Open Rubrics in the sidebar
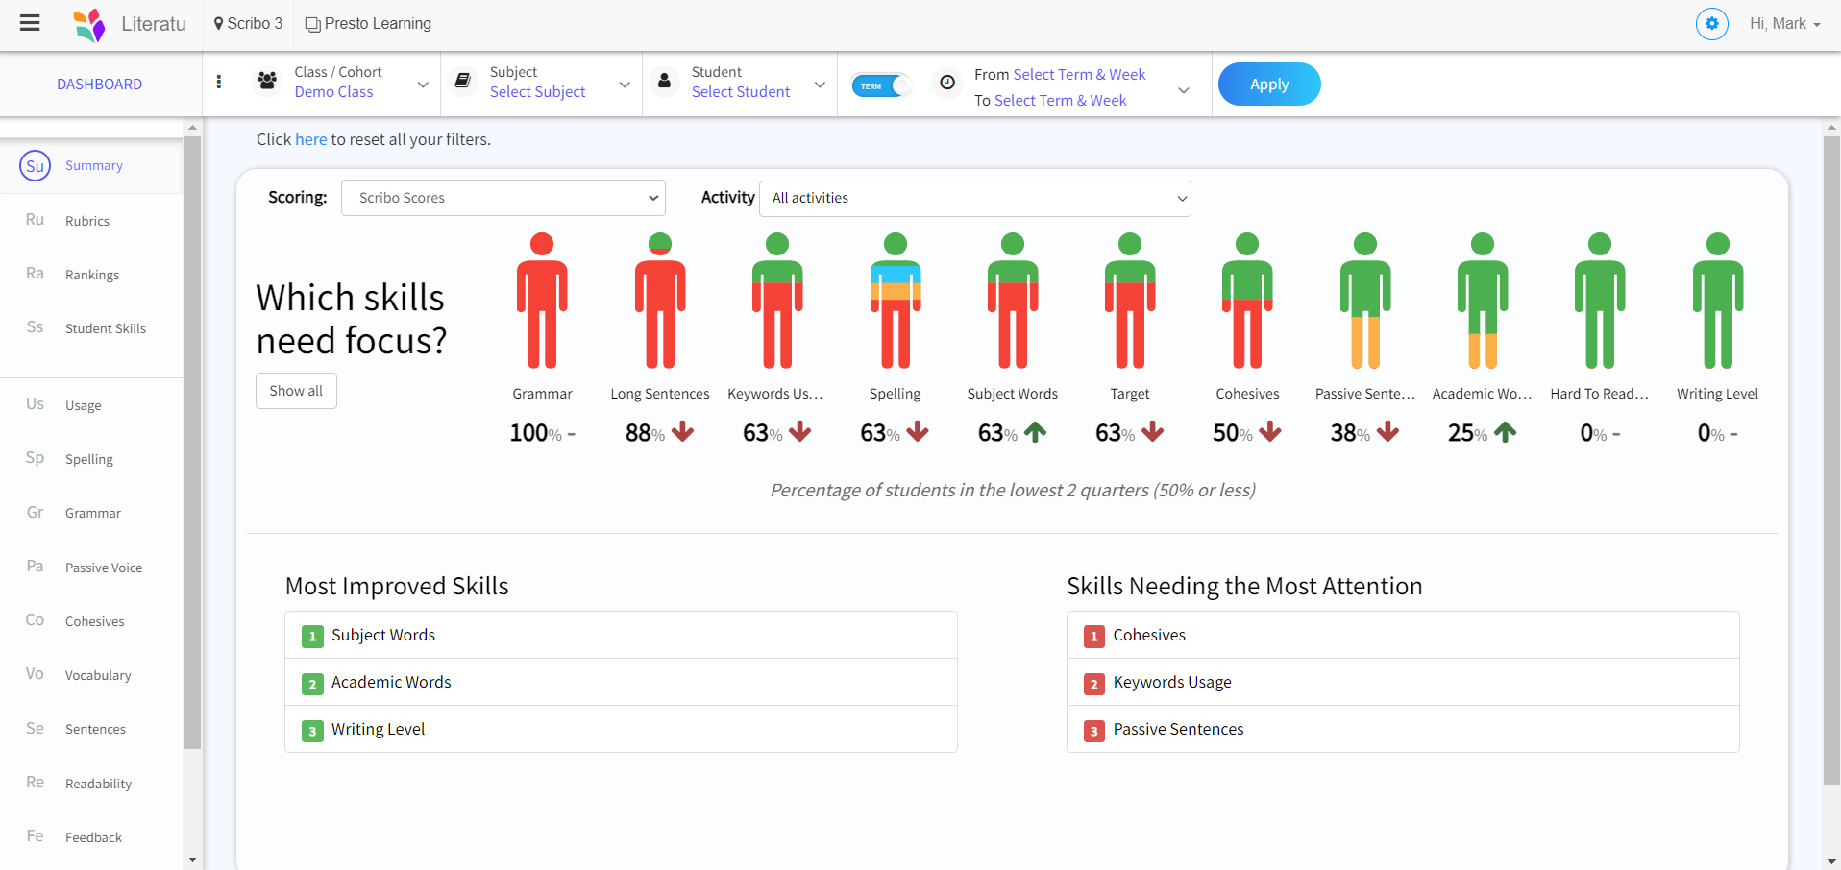The image size is (1841, 870). [x=87, y=221]
